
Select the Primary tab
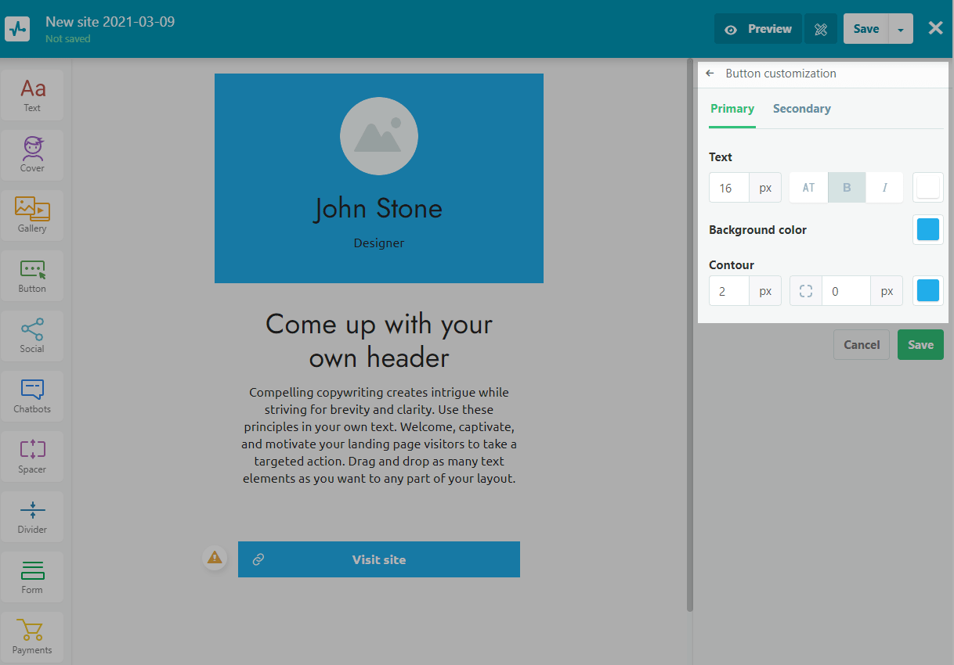[x=732, y=109]
